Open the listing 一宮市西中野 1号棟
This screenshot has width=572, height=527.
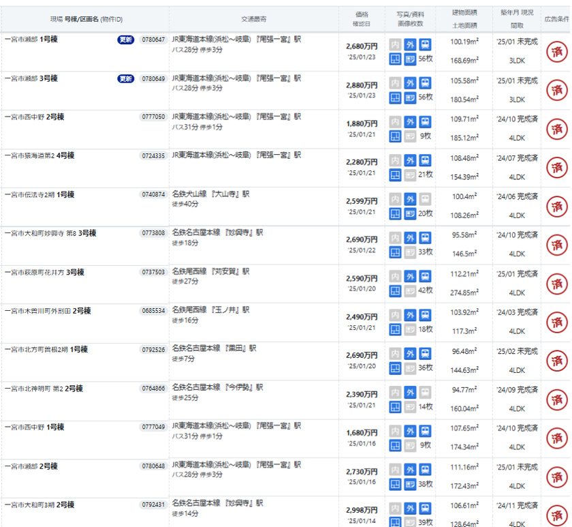35,427
